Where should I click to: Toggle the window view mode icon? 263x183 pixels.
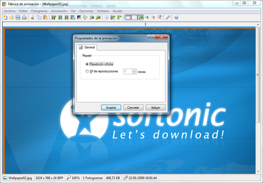[x=128, y=17]
